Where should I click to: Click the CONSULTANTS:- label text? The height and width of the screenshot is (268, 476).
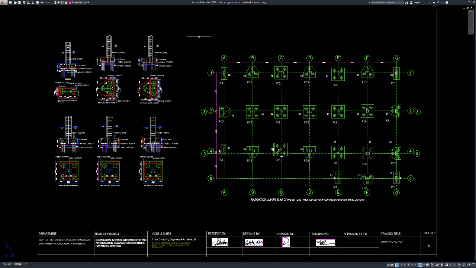click(163, 234)
